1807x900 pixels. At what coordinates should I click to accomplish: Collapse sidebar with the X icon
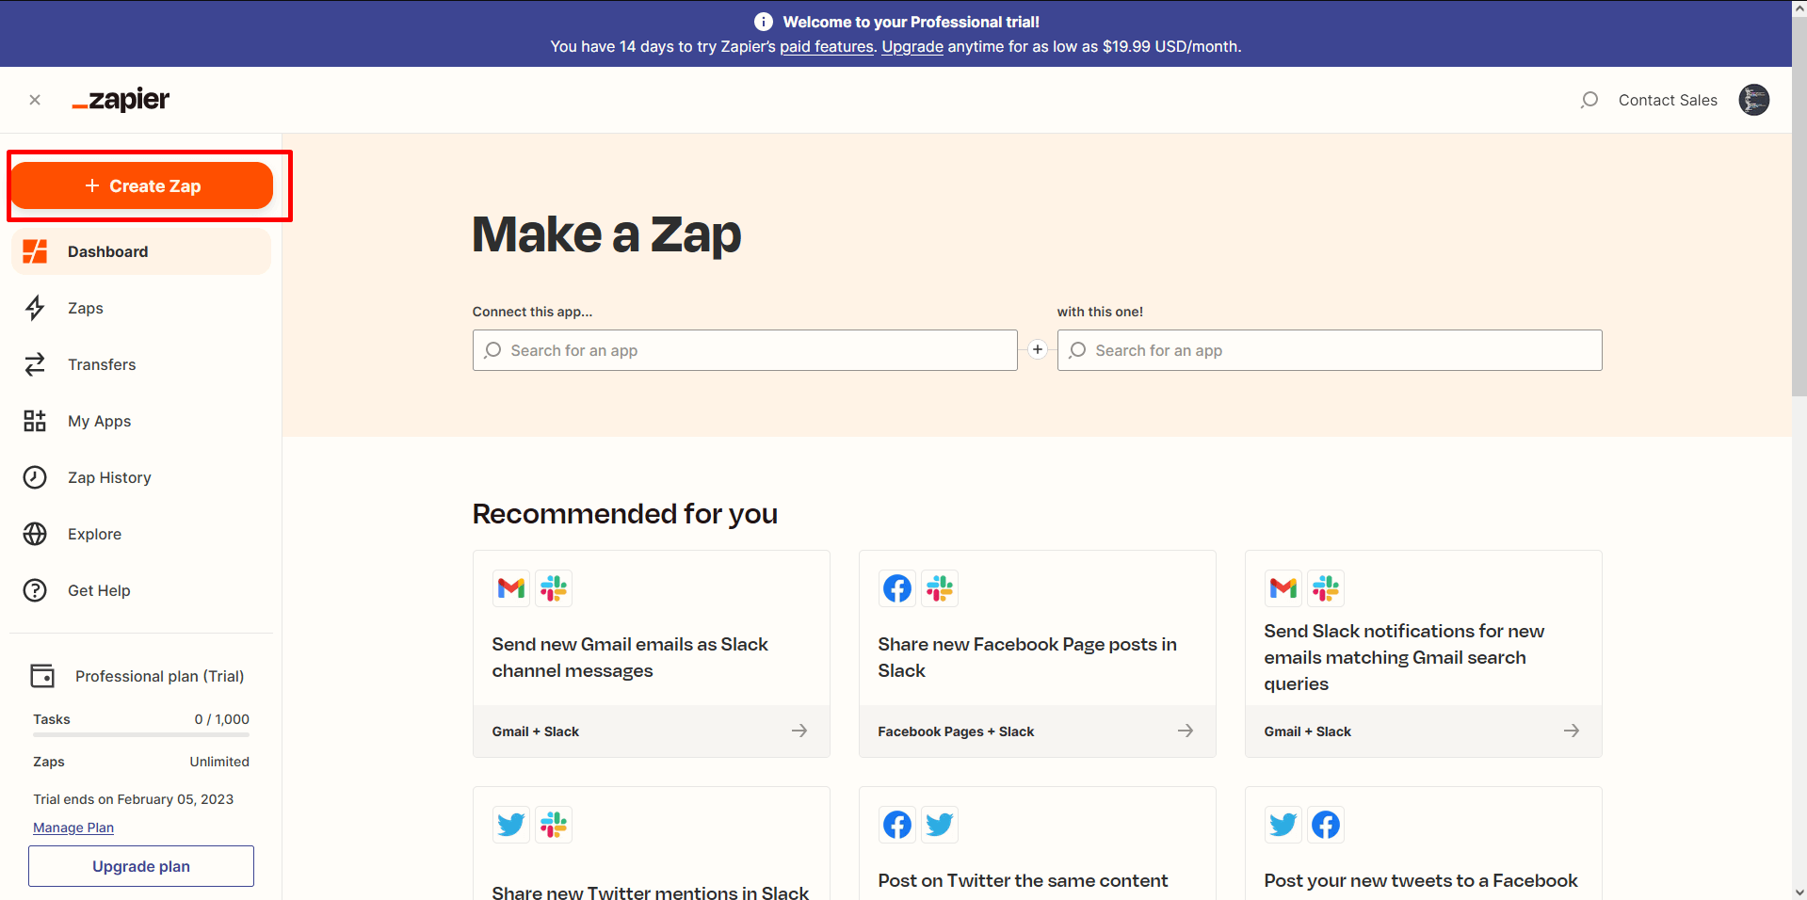(x=35, y=100)
